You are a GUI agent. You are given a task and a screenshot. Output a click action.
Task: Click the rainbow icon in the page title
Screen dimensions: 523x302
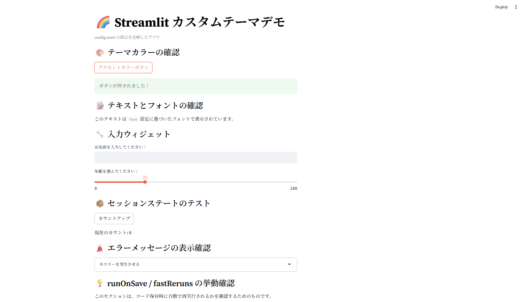pyautogui.click(x=103, y=21)
